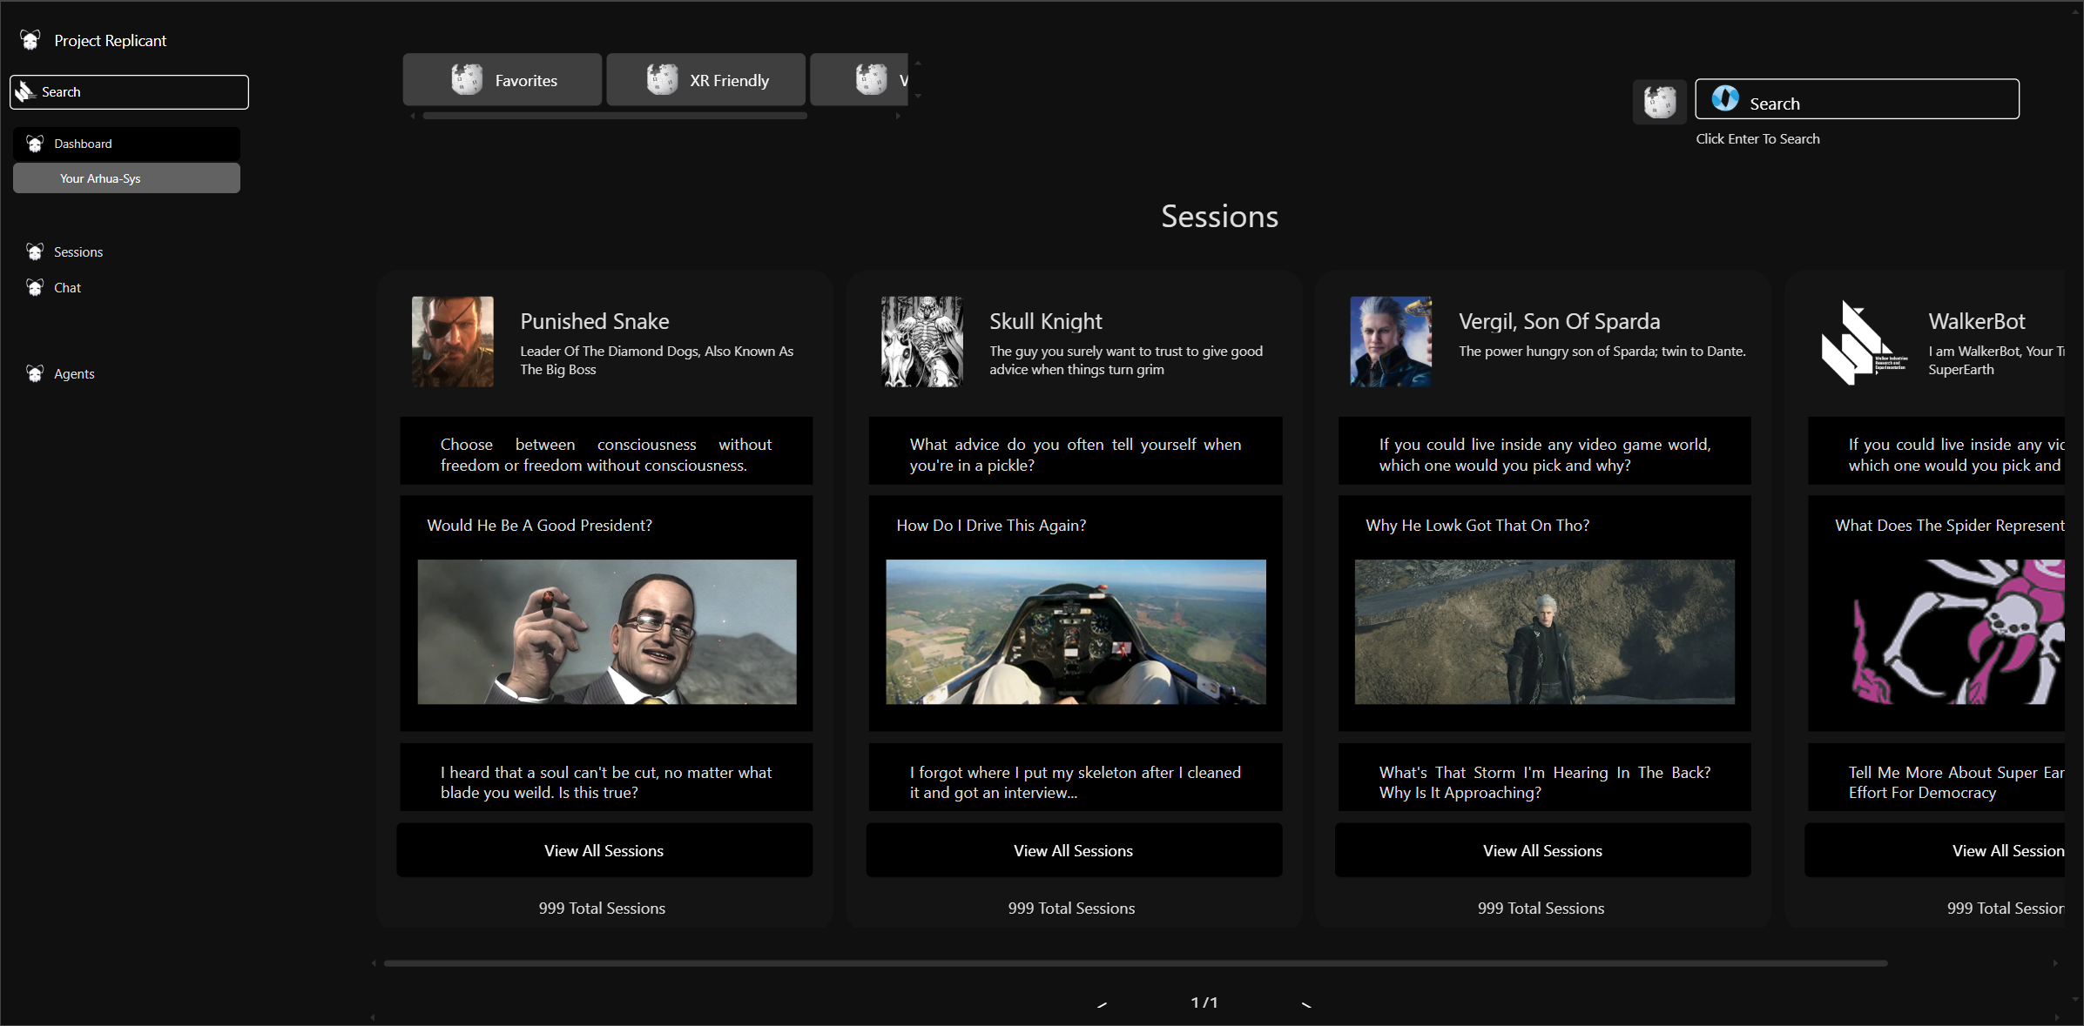This screenshot has height=1026, width=2084.
Task: Click Punished Snake's avatar image
Action: (452, 341)
